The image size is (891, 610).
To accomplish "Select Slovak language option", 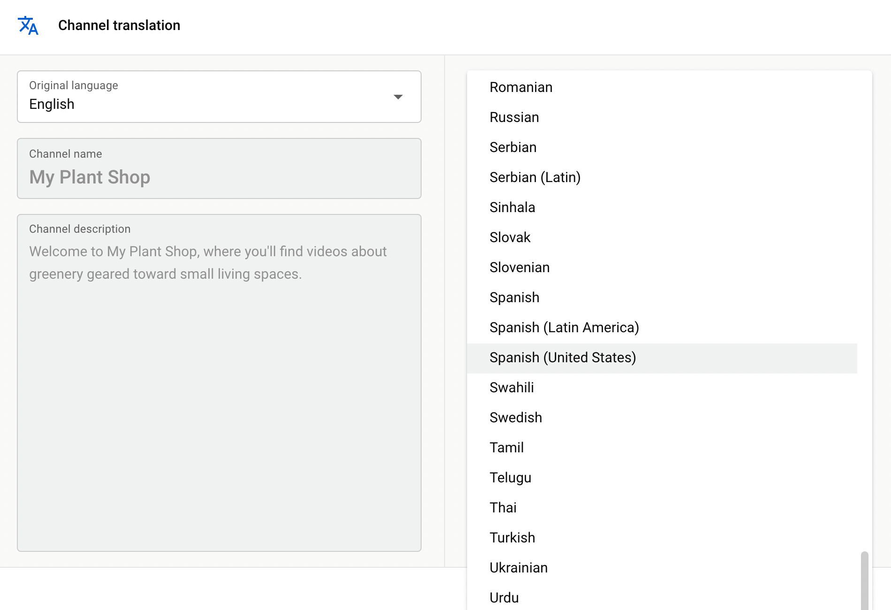I will click(662, 237).
